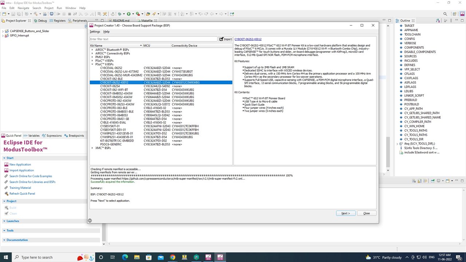
Task: Click the New Application icon in Quick Panel
Action: pos(6,164)
